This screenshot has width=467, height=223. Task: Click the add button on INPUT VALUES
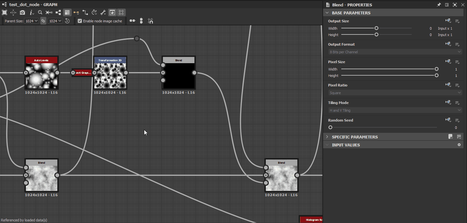click(x=459, y=145)
